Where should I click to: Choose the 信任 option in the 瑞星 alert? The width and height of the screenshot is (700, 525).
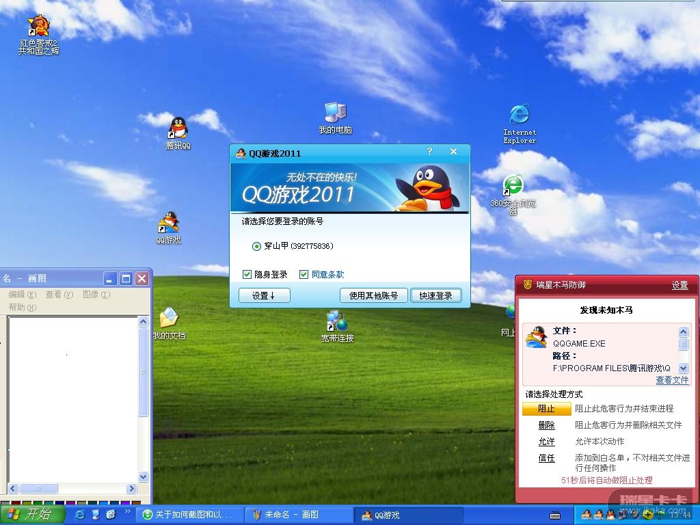pyautogui.click(x=546, y=458)
